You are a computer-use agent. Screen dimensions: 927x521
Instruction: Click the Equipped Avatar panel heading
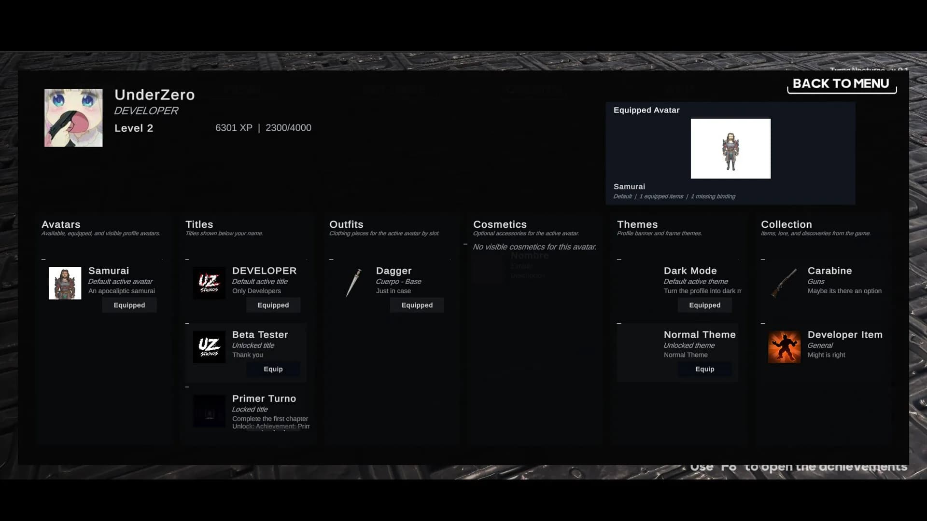[646, 110]
